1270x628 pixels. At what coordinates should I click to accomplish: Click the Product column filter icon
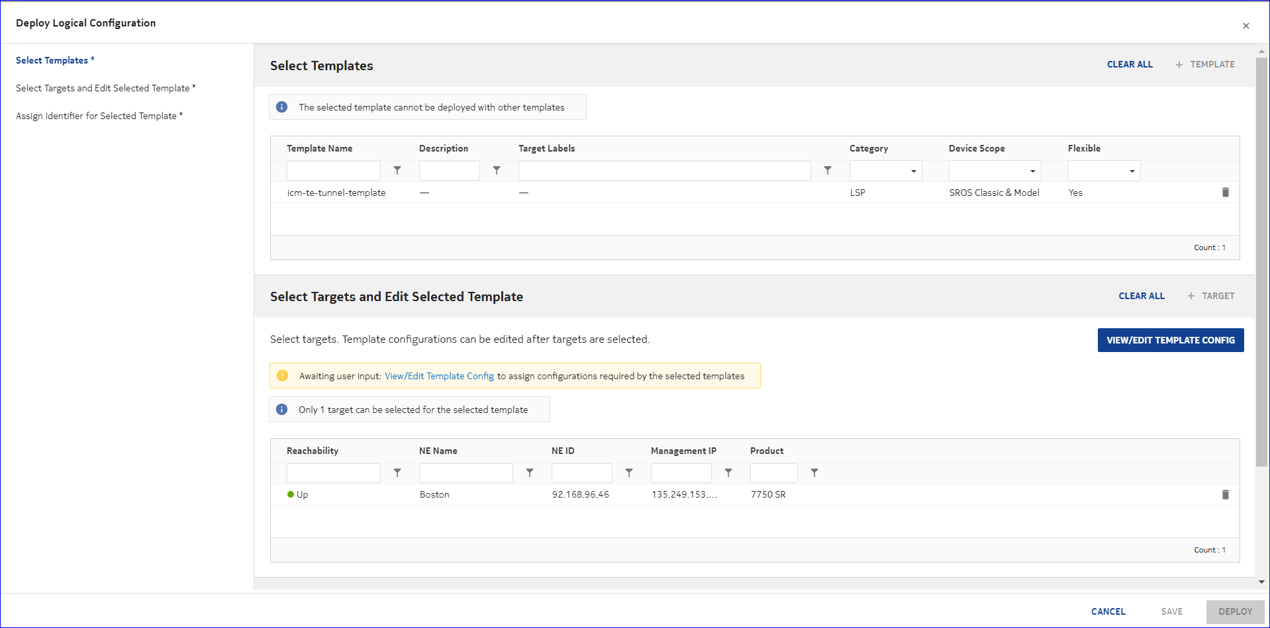pos(814,473)
